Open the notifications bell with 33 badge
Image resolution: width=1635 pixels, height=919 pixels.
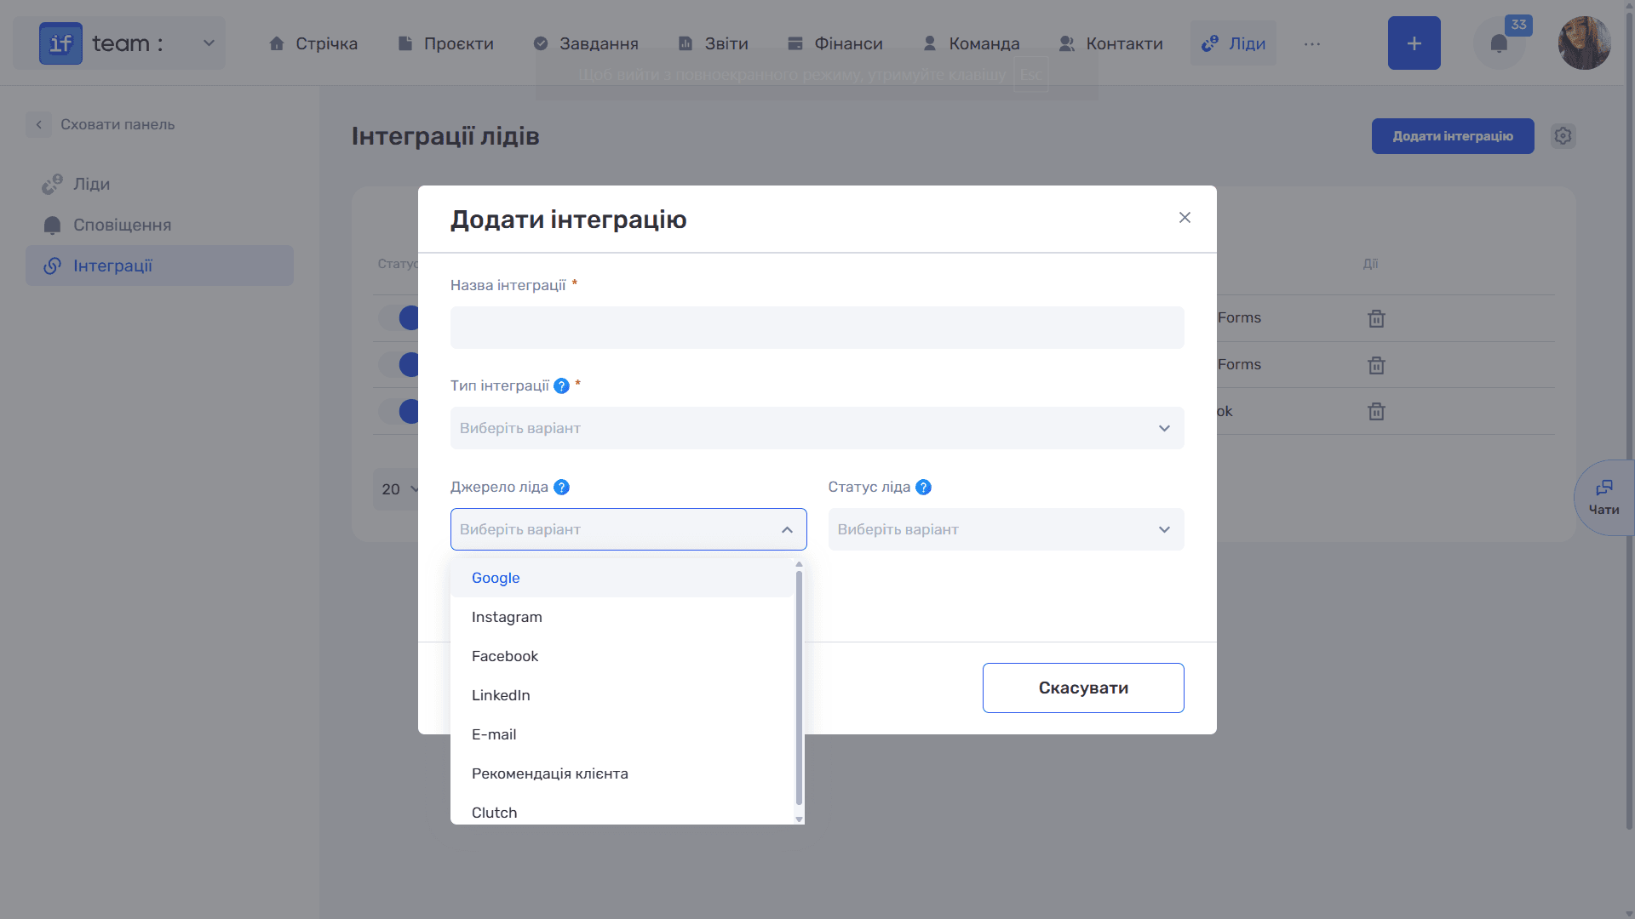1499,43
